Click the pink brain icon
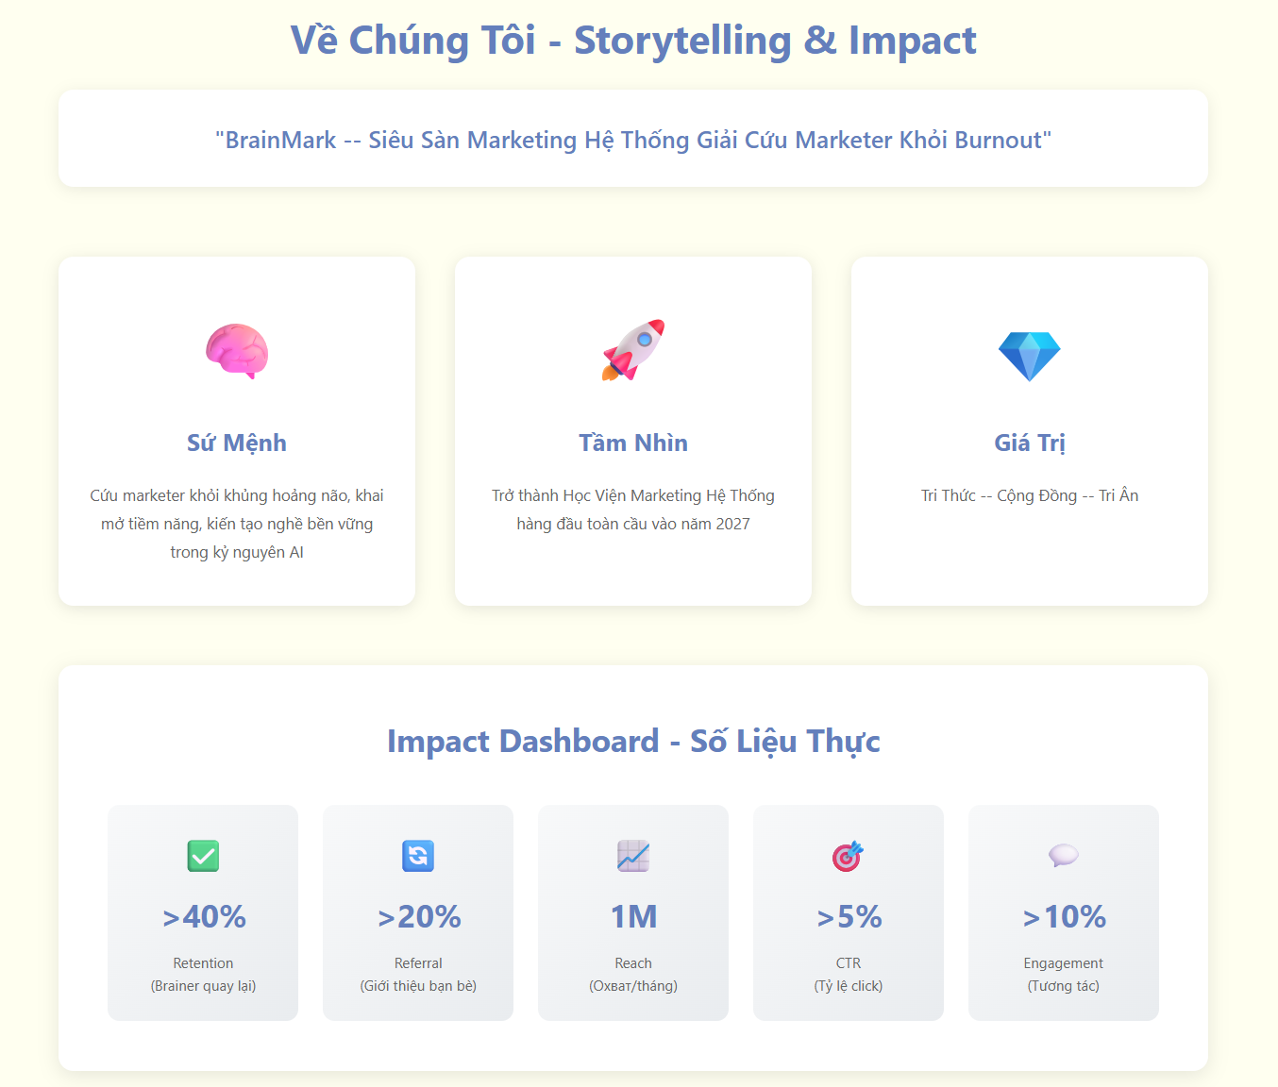 (x=237, y=351)
